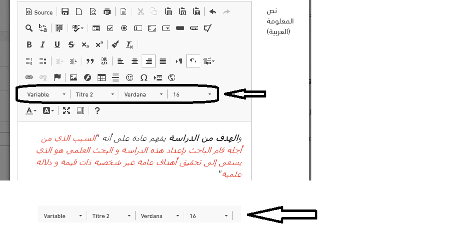Click the Unlink icon
458x247 pixels.
43,77
